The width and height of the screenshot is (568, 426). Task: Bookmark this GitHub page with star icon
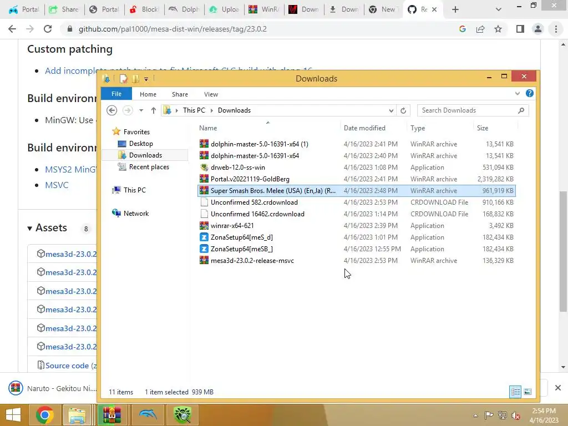pos(498,29)
